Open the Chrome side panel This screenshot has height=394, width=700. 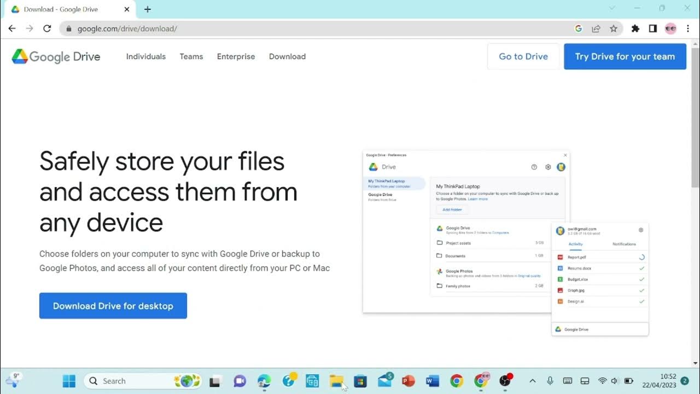click(x=653, y=28)
